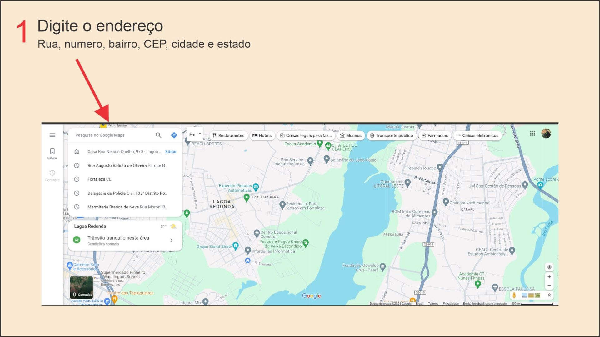600x337 pixels.
Task: Center the map on my location
Action: point(549,267)
